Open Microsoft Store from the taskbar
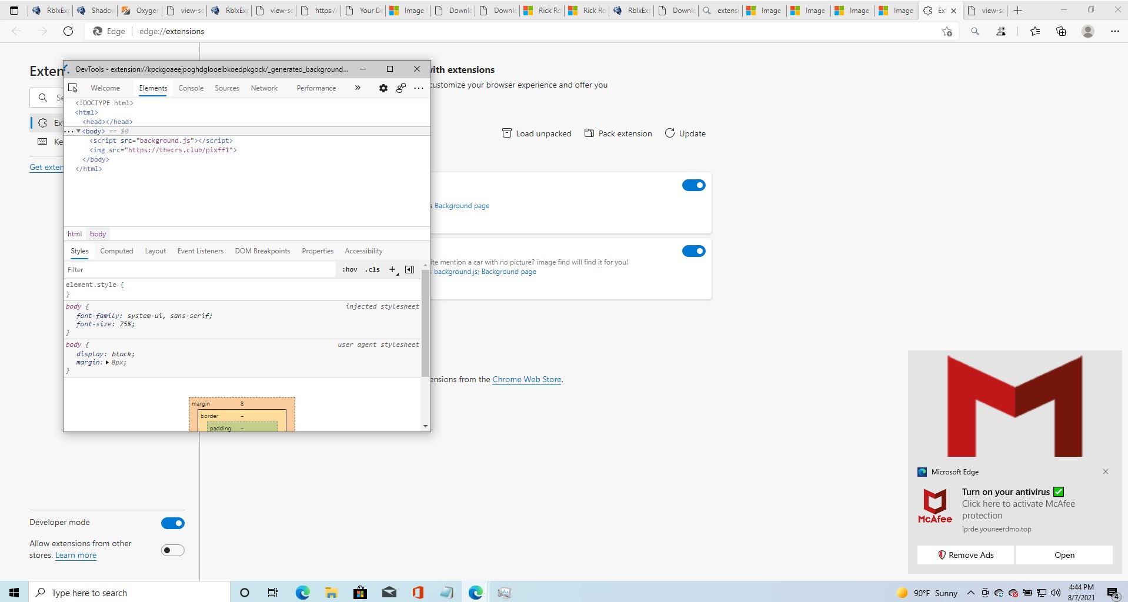The width and height of the screenshot is (1128, 602). (360, 592)
